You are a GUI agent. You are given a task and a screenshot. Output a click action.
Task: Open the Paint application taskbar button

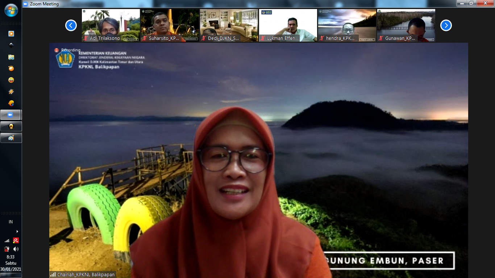[x=11, y=138]
